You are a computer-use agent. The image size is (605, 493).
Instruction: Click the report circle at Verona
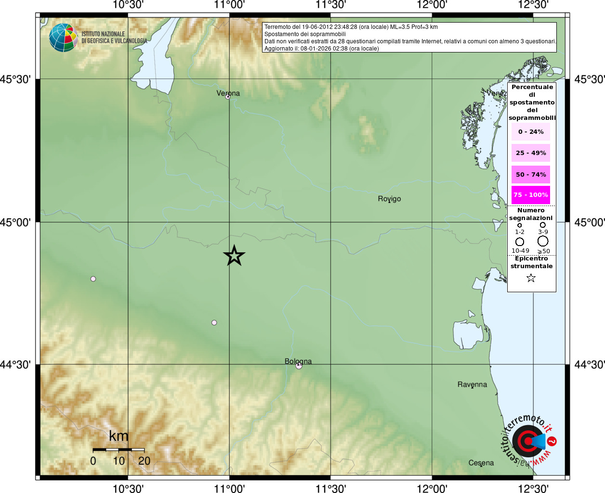[228, 97]
